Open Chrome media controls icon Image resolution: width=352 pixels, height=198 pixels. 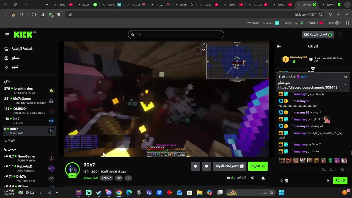(x=21, y=15)
